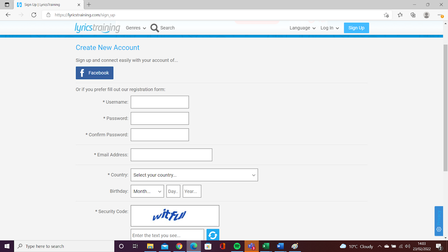Image resolution: width=448 pixels, height=252 pixels.
Task: Open the browser Settings and more menu
Action: [440, 15]
